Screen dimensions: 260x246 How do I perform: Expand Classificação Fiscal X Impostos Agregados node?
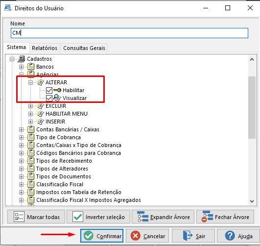click(x=21, y=200)
